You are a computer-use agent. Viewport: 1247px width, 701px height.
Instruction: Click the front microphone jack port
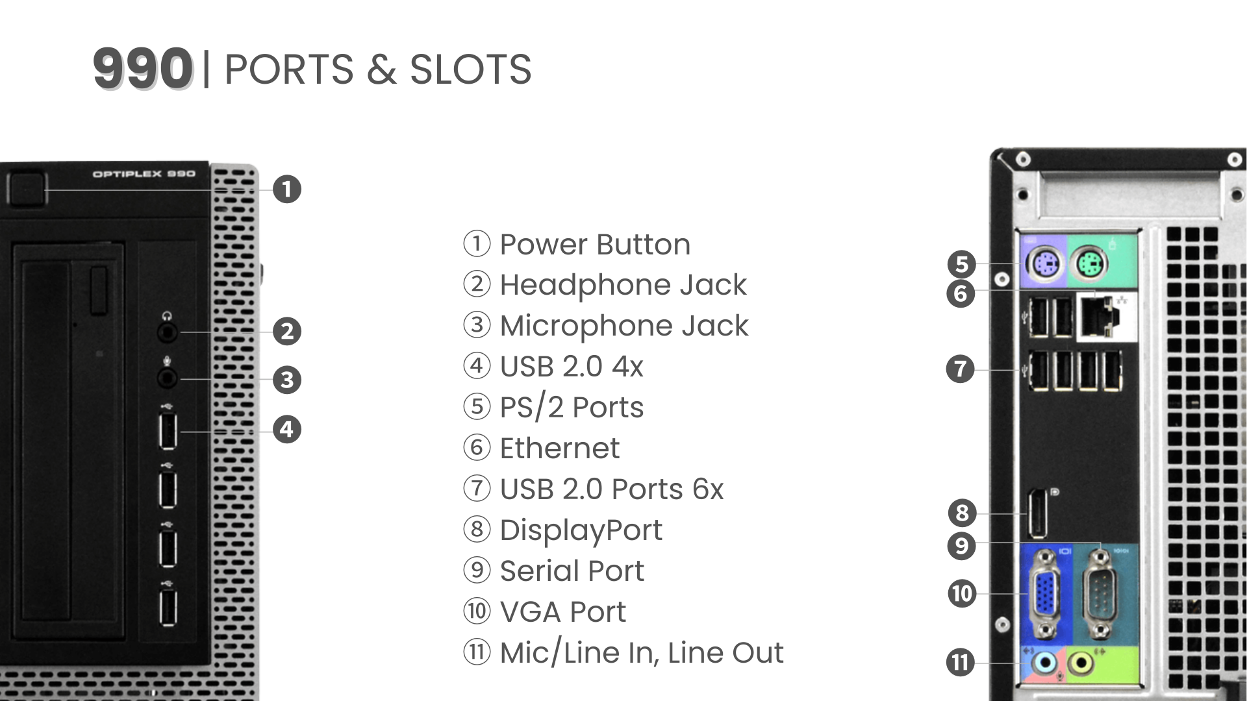[168, 378]
